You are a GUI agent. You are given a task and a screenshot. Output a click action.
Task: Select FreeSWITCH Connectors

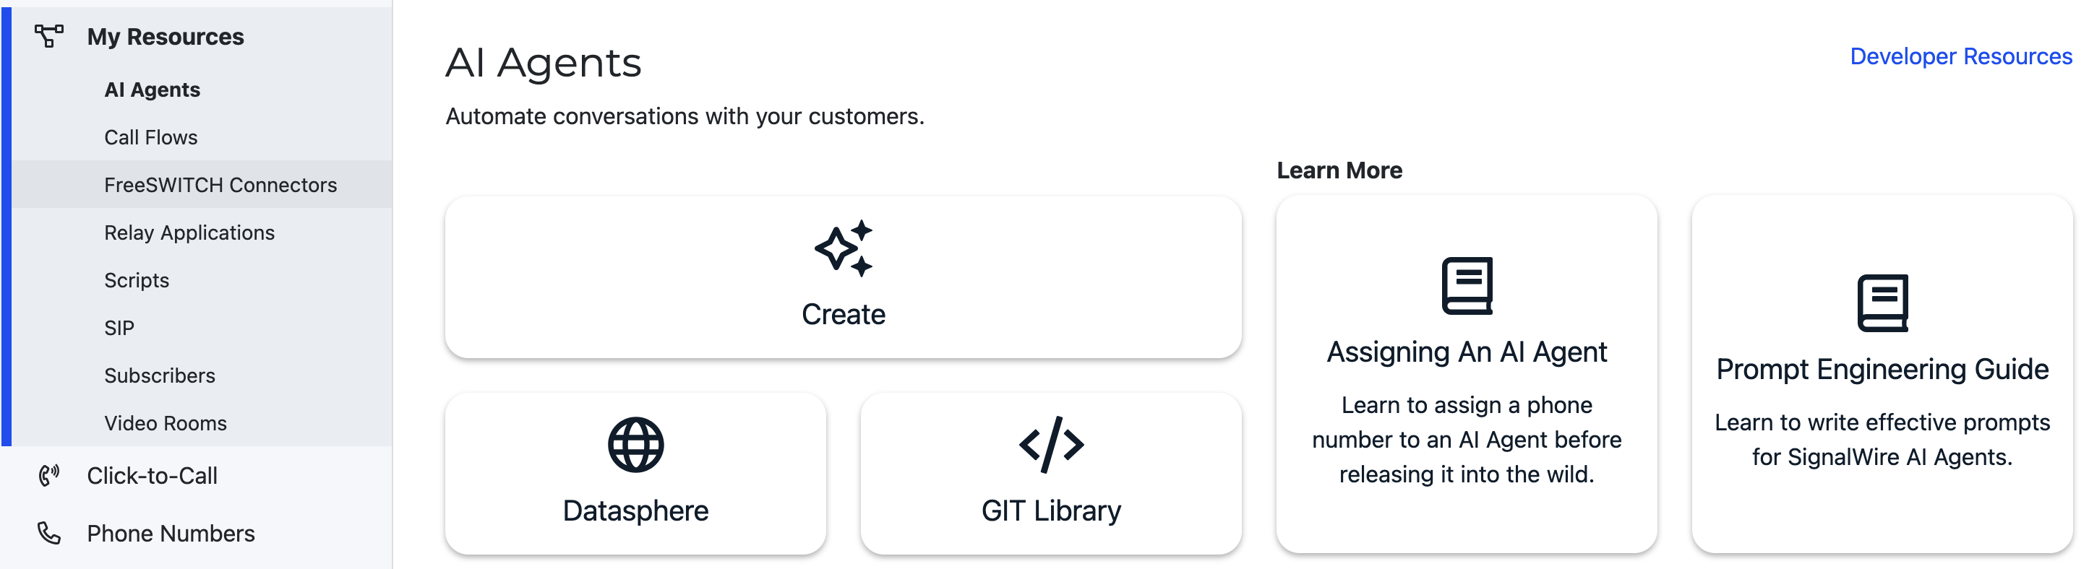coord(222,185)
